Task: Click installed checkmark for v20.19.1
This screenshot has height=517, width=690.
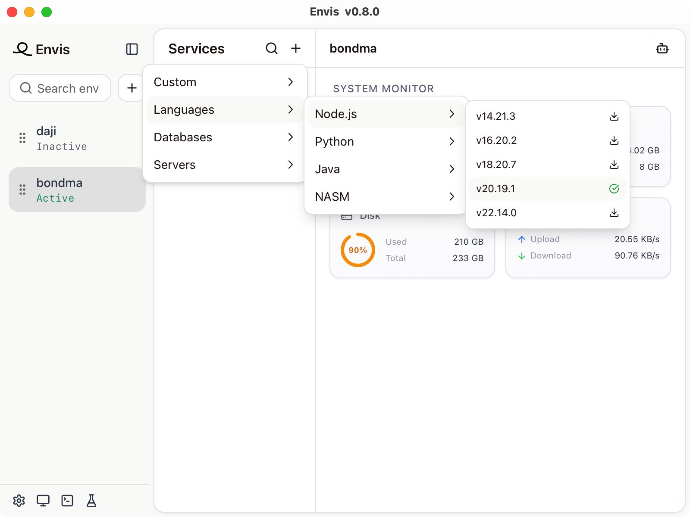Action: pos(614,189)
